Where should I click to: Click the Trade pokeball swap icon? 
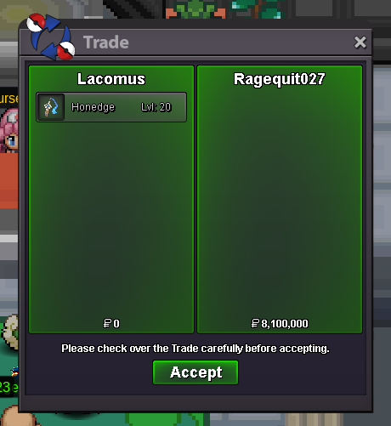point(51,37)
